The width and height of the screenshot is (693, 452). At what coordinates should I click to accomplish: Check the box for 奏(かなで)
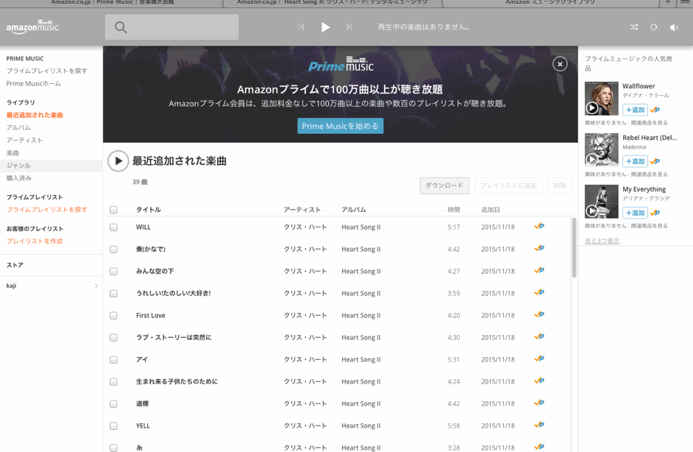pos(113,250)
